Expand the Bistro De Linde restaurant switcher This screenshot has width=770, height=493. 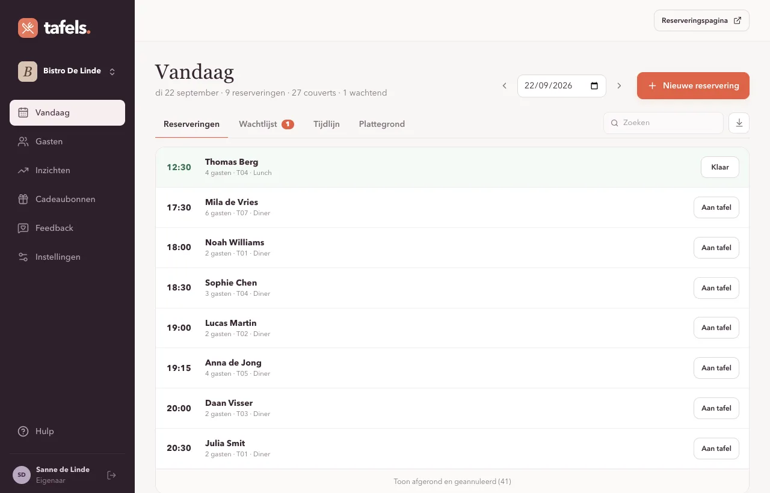[x=67, y=71]
